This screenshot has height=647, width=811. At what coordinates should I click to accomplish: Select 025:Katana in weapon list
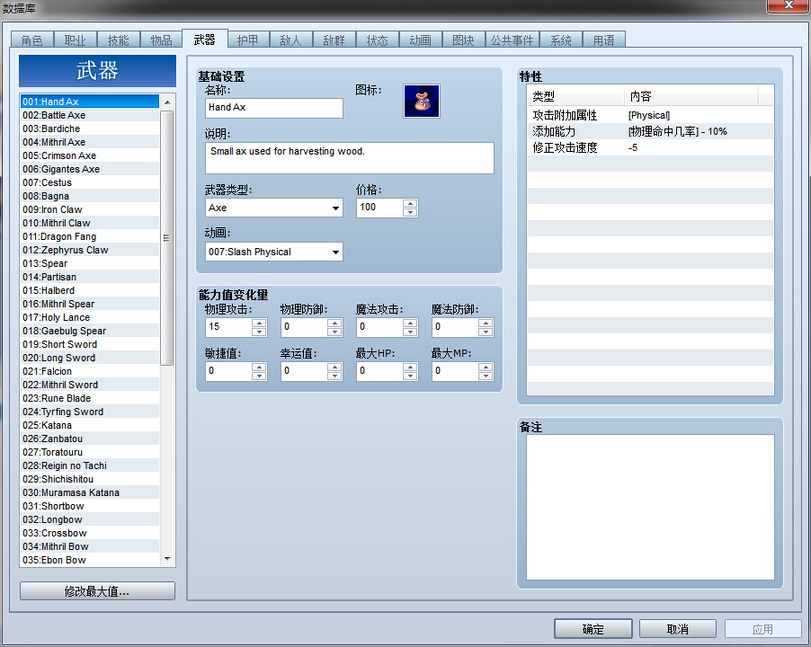coord(90,425)
